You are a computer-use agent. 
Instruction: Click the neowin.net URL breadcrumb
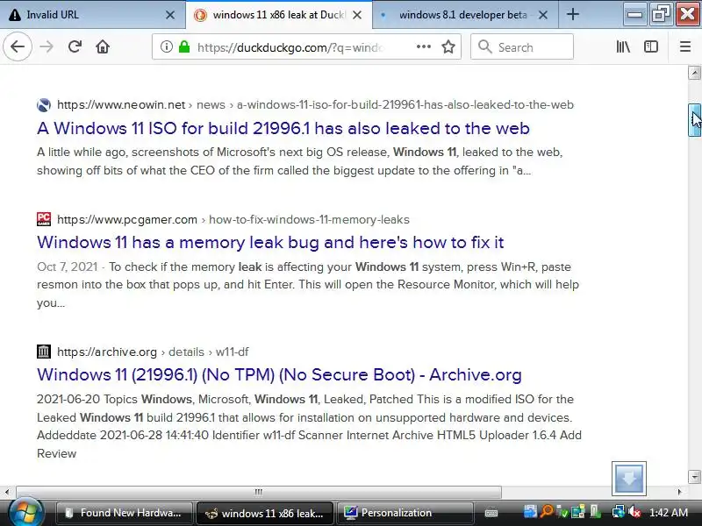[315, 104]
